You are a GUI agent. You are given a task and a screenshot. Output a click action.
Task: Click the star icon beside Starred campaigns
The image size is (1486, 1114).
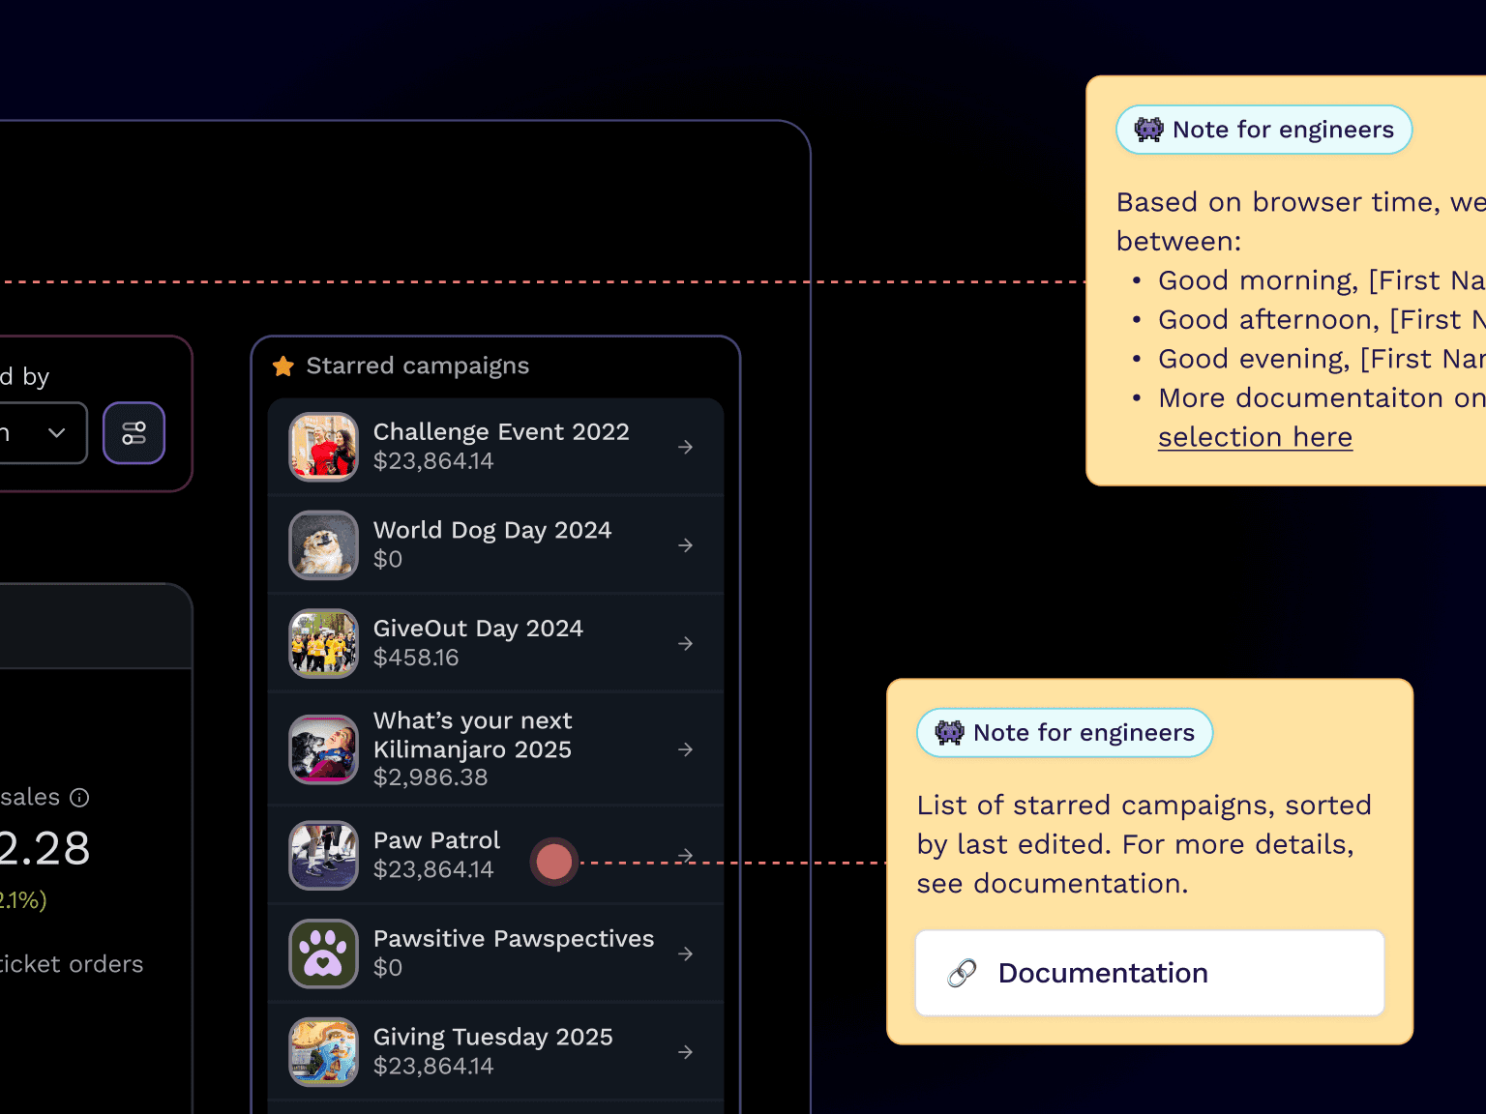(283, 366)
